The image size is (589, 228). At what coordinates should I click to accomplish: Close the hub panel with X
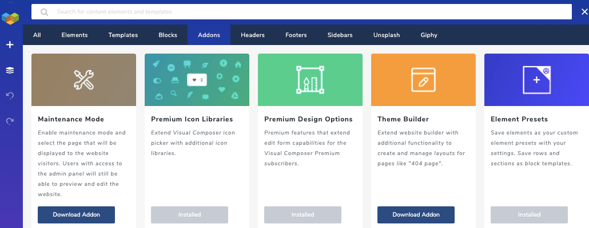coord(584,13)
